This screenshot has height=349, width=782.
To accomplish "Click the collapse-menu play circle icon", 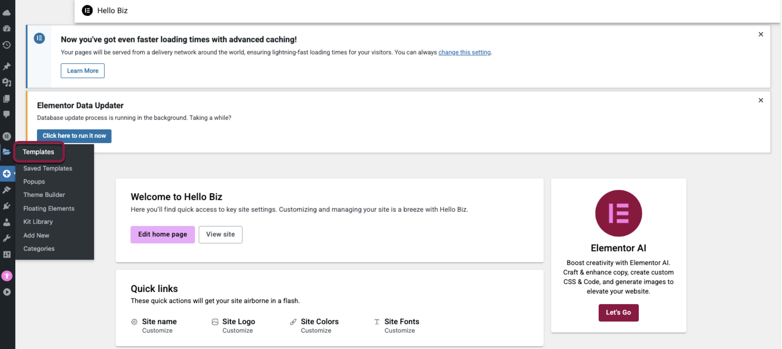I will (x=7, y=292).
